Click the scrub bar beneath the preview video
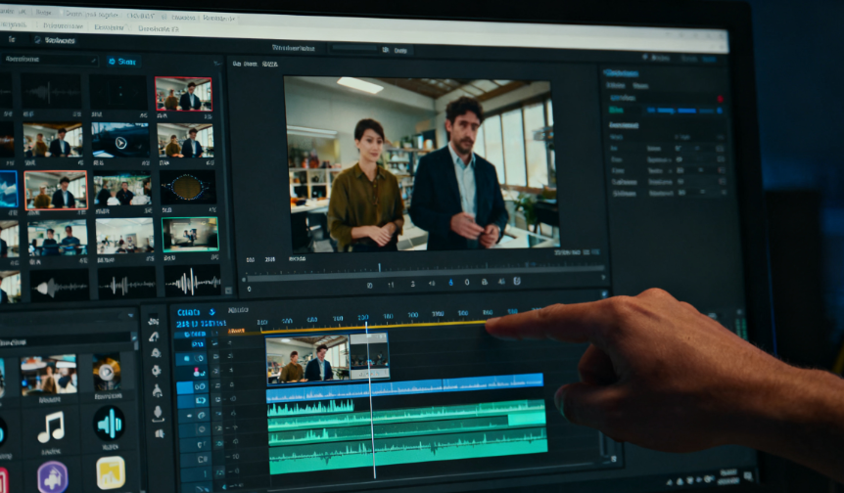 (x=421, y=267)
